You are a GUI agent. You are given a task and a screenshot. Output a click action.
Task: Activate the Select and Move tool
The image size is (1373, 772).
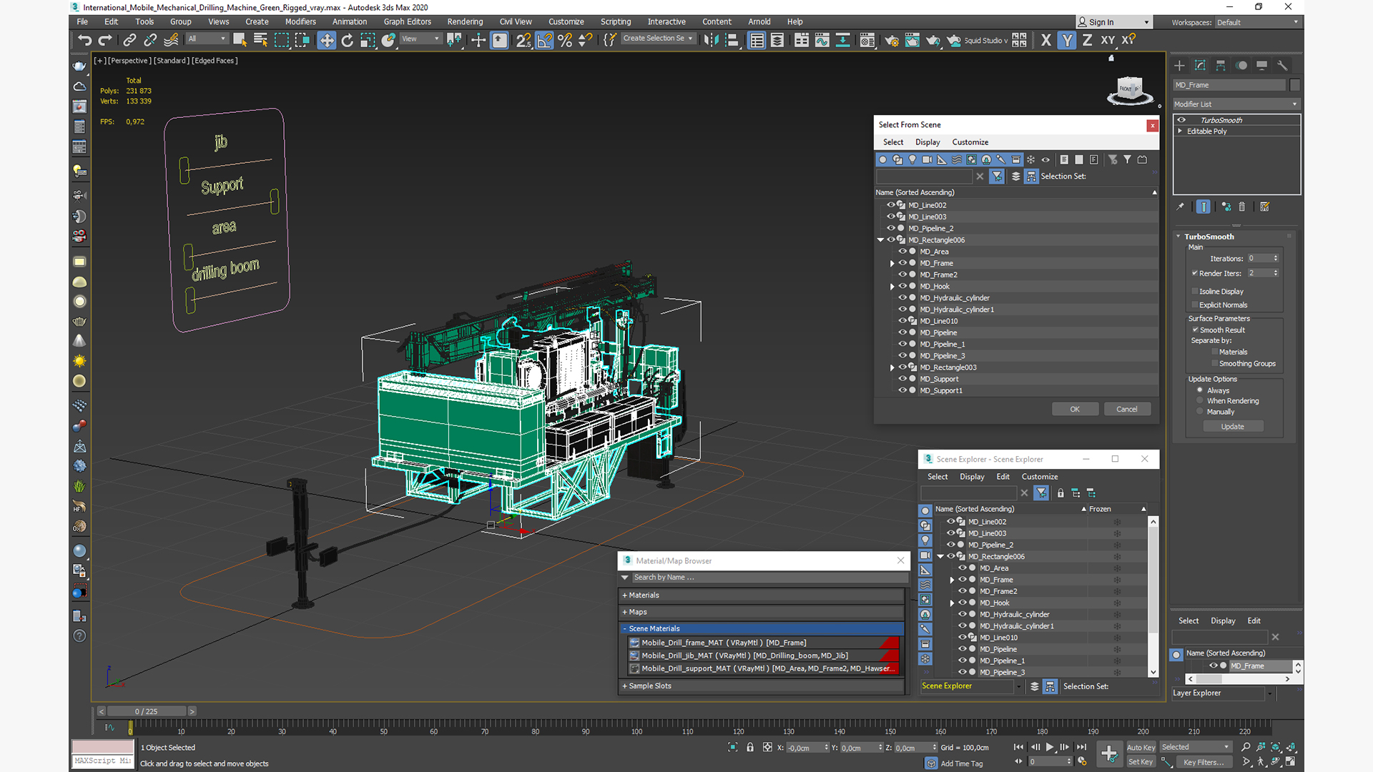tap(327, 41)
